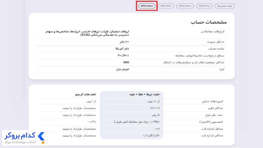The image size is (263, 148).
Task: Click the از ۱ پیپ crypto spread value
Action: pyautogui.click(x=91, y=101)
